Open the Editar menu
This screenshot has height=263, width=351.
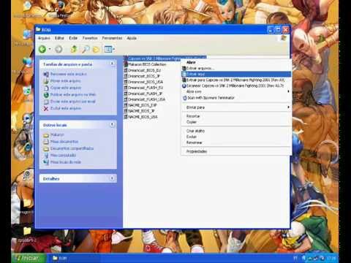[x=59, y=38]
